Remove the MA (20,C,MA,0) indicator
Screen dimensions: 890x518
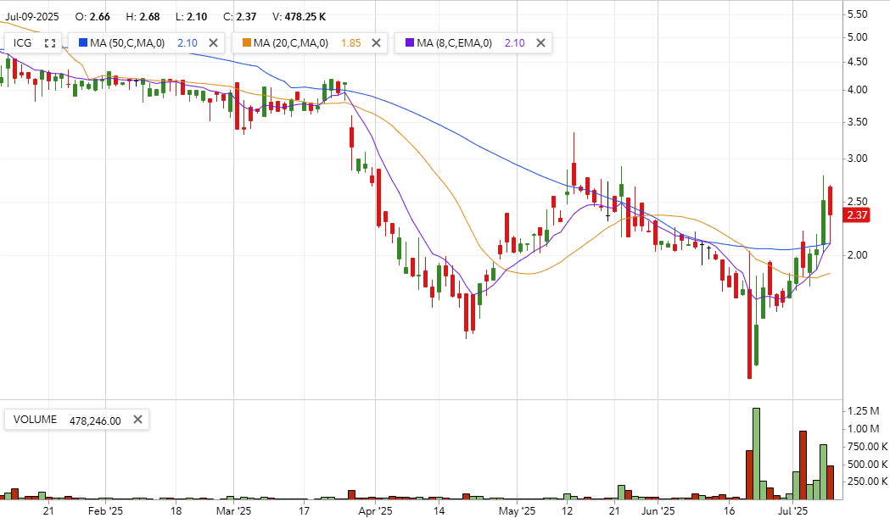click(x=376, y=43)
